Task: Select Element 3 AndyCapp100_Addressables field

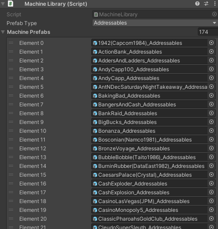Action: pyautogui.click(x=154, y=69)
